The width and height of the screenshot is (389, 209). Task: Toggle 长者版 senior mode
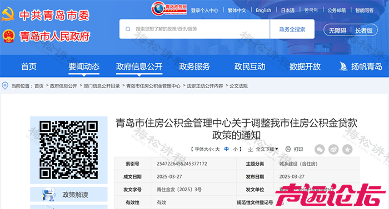click(363, 30)
